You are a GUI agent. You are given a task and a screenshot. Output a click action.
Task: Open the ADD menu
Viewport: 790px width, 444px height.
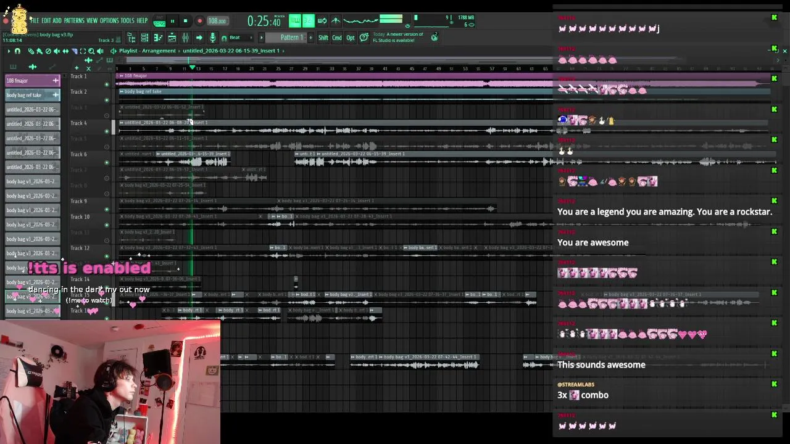point(57,20)
